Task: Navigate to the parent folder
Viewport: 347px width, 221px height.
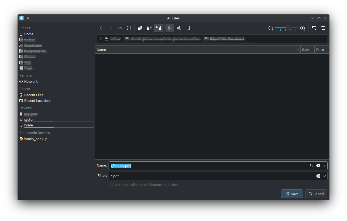Action: (120, 28)
